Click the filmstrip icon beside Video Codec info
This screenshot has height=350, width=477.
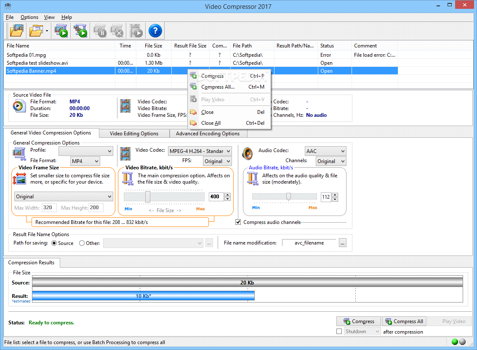(125, 106)
